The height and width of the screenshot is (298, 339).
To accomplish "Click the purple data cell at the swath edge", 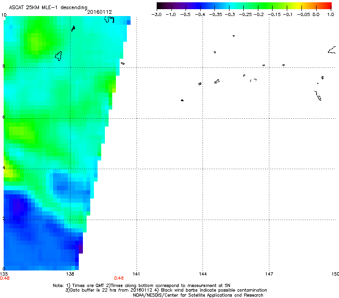I will click(x=81, y=249).
